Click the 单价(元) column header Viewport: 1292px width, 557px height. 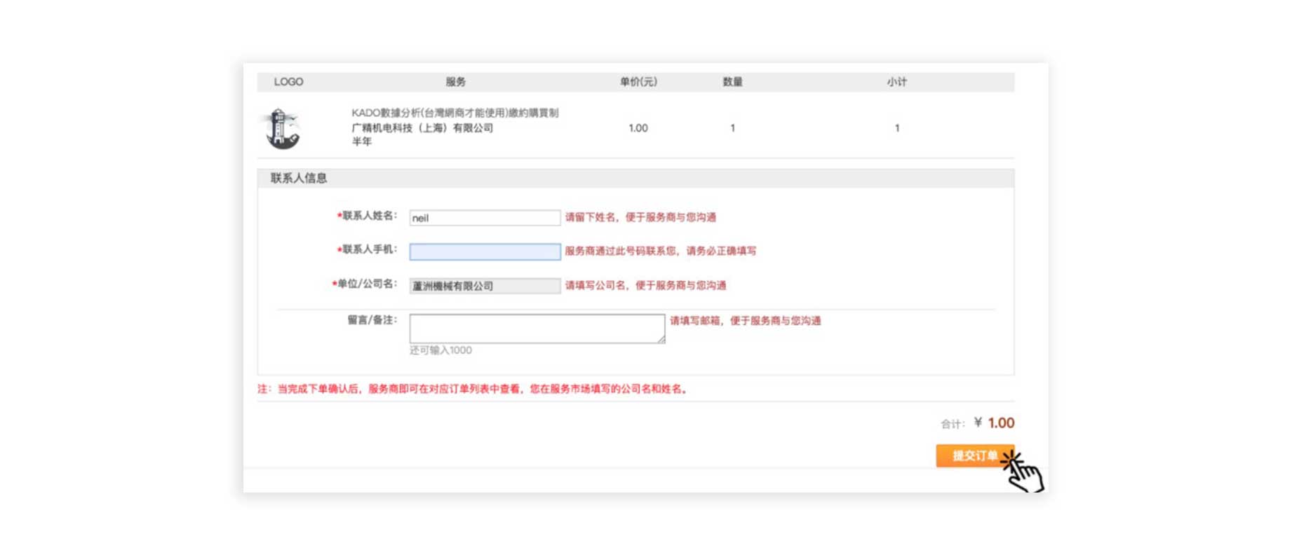tap(638, 82)
